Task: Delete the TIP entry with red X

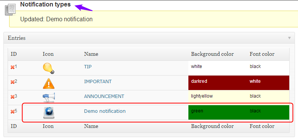Action: point(13,67)
